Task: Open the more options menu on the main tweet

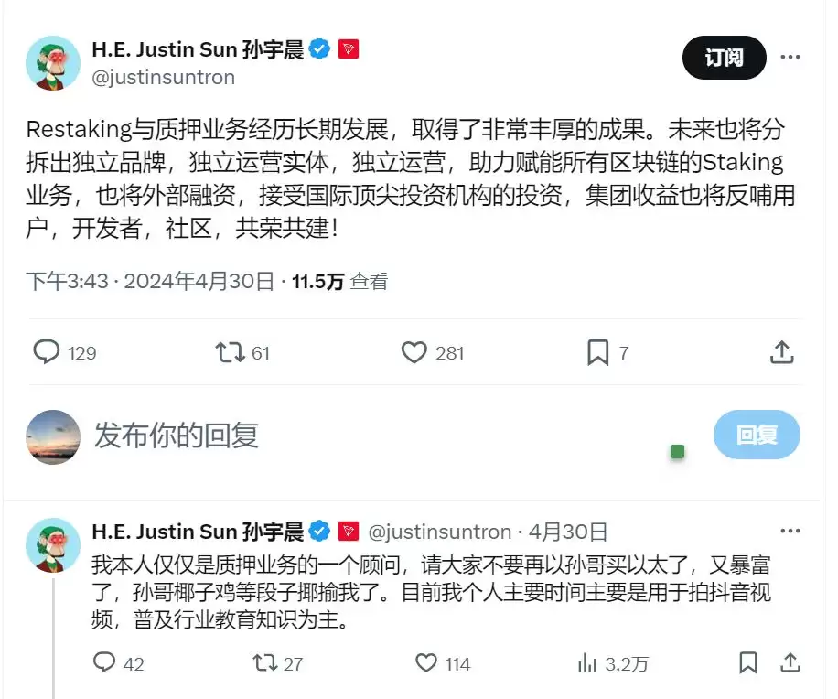Action: point(790,57)
